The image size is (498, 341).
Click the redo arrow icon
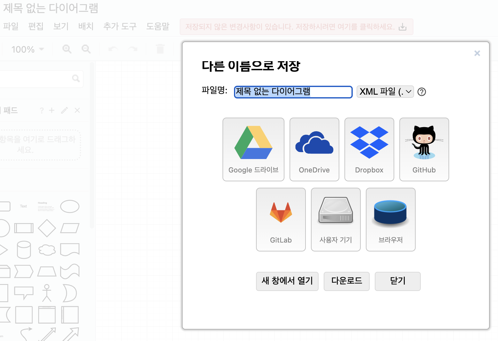click(133, 49)
